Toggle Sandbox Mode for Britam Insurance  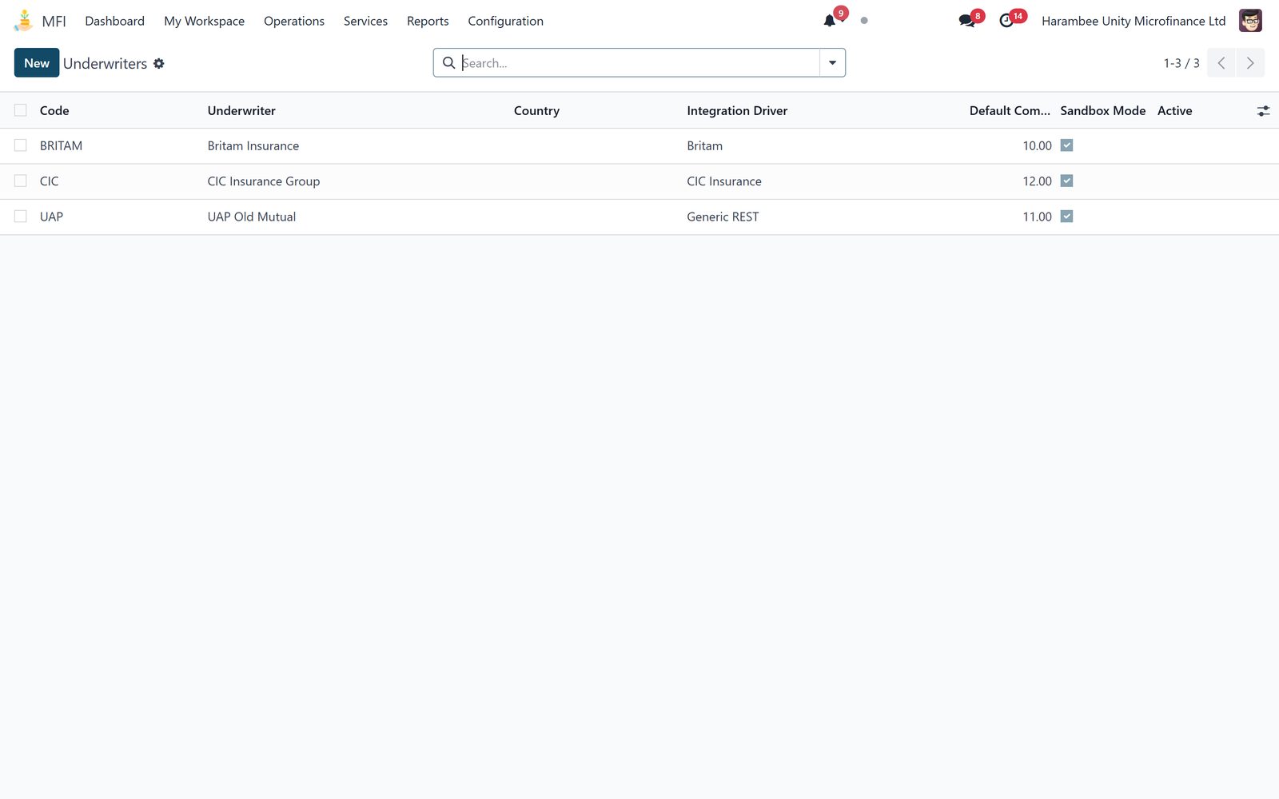(1066, 145)
